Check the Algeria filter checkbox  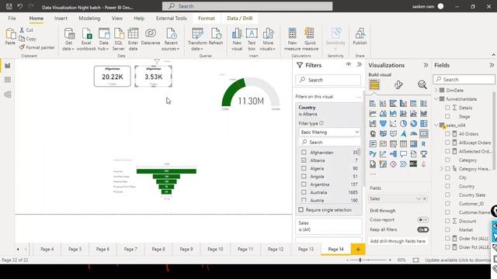click(304, 168)
